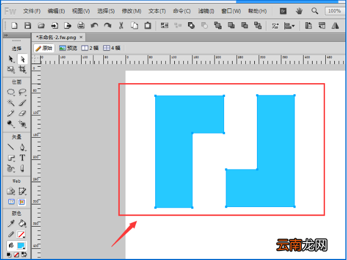Select the Pointer tool
Viewport: 347px width, 260px height.
(11, 59)
